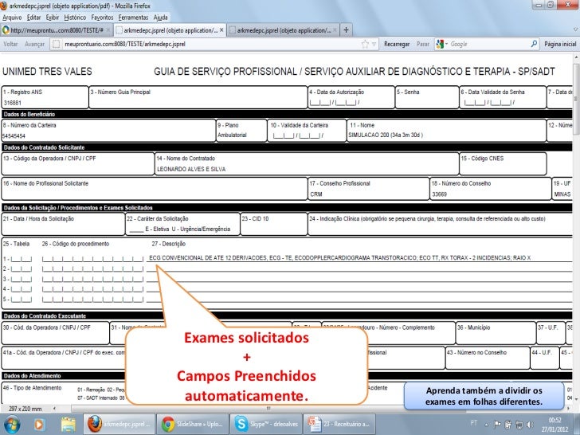580x435 pixels.
Task: Close the active arkmedepc.jsprel tab
Action: (221, 30)
